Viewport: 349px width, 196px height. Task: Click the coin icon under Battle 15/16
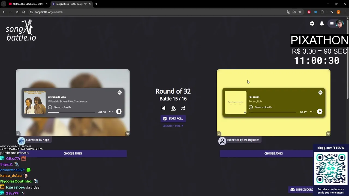pyautogui.click(x=173, y=108)
